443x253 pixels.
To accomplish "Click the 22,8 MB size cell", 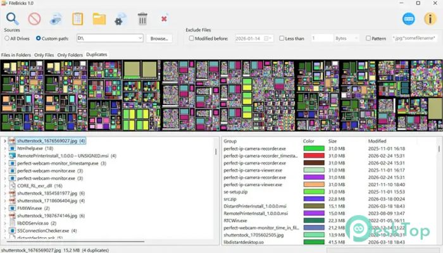I will (337, 199).
